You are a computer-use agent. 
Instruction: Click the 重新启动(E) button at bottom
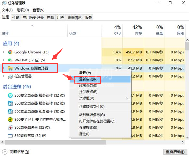[175, 152]
